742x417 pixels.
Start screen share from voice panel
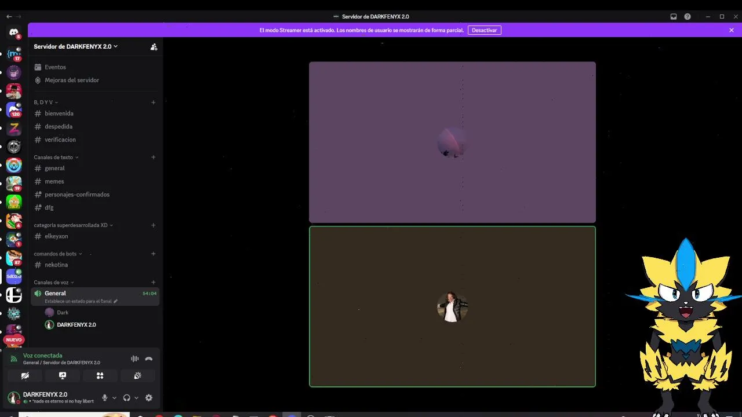63,376
